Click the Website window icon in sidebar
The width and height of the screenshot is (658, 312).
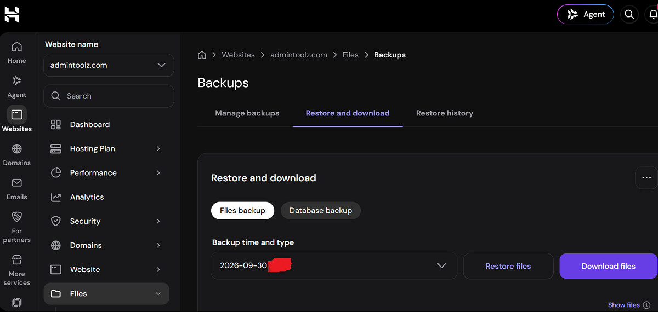tap(56, 269)
